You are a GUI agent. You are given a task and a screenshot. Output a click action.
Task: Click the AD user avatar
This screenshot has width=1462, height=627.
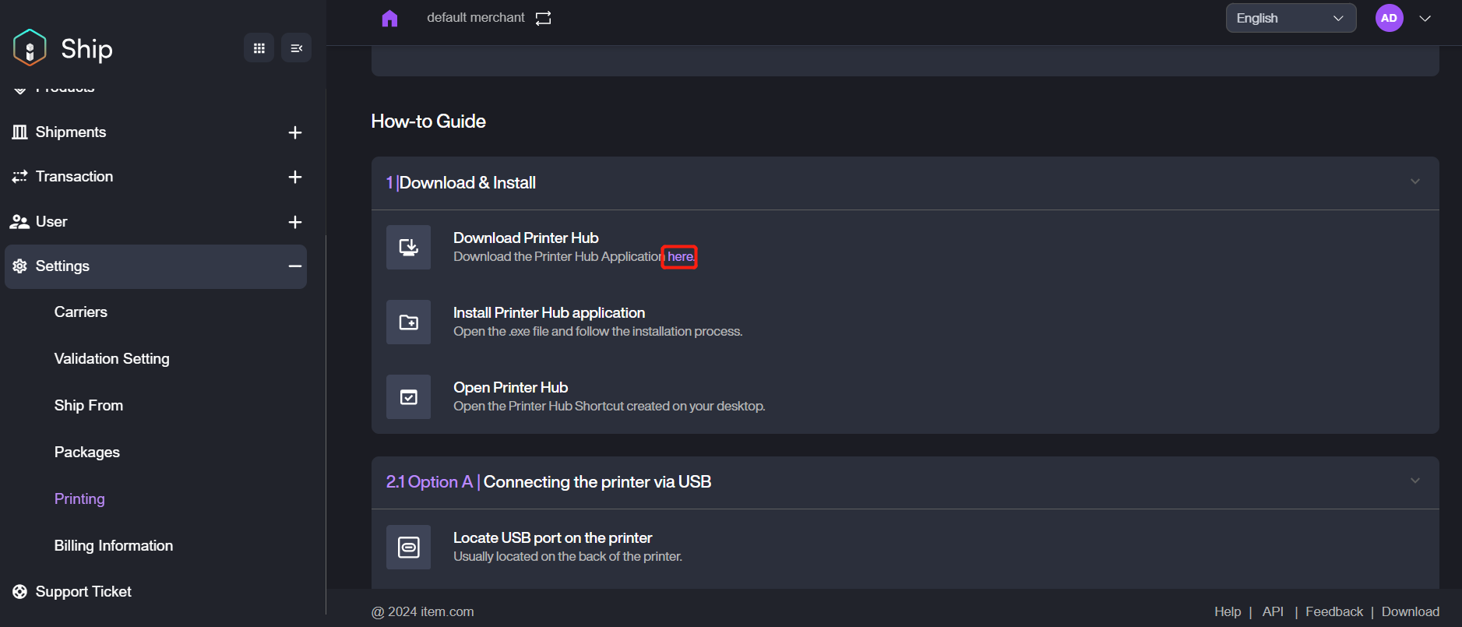1389,18
